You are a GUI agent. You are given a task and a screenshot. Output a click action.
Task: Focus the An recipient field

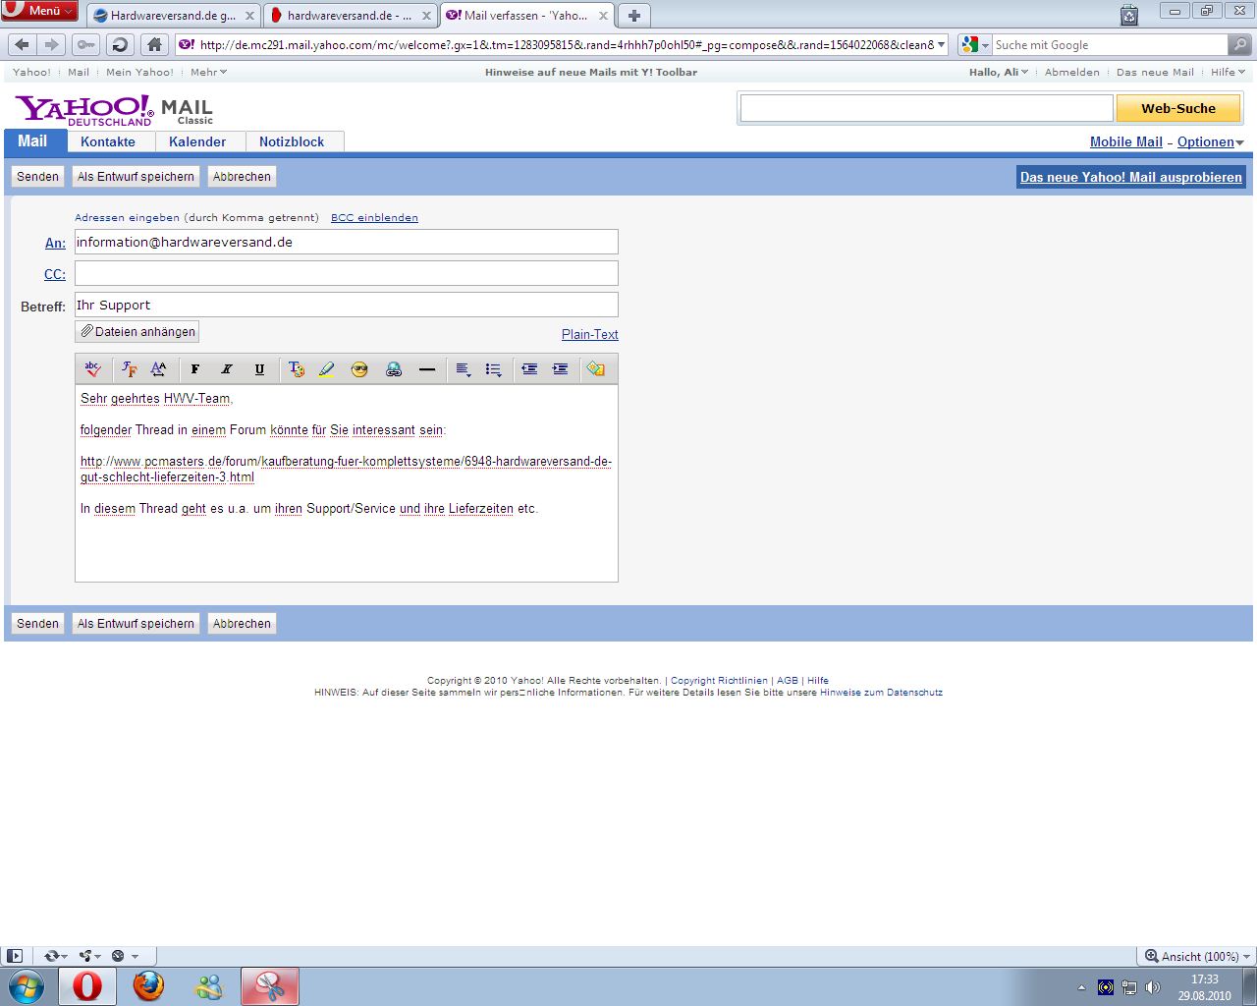click(x=347, y=242)
